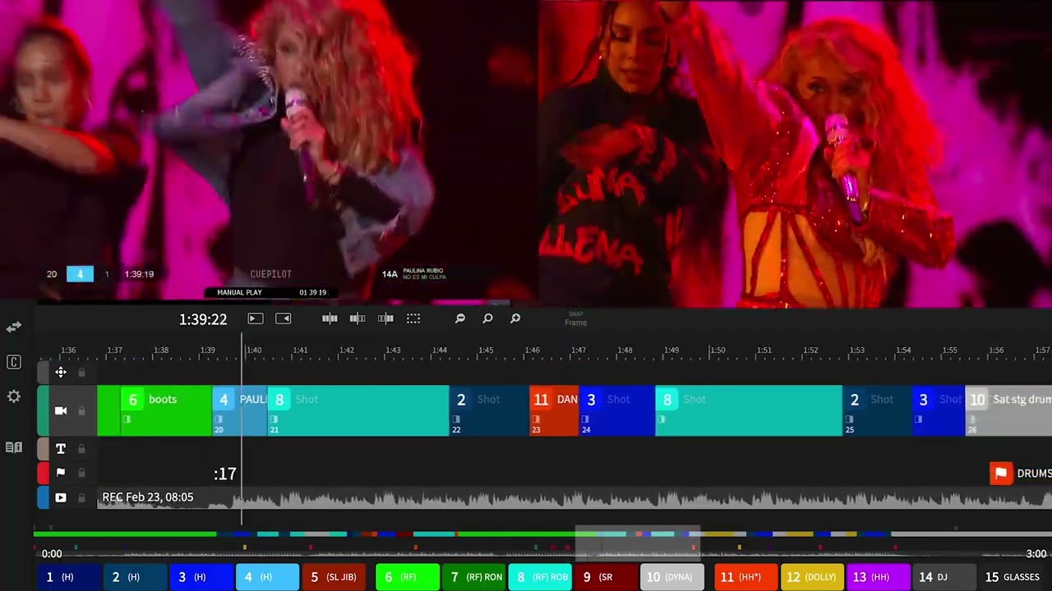Open the book guide icon in left sidebar

[14, 447]
